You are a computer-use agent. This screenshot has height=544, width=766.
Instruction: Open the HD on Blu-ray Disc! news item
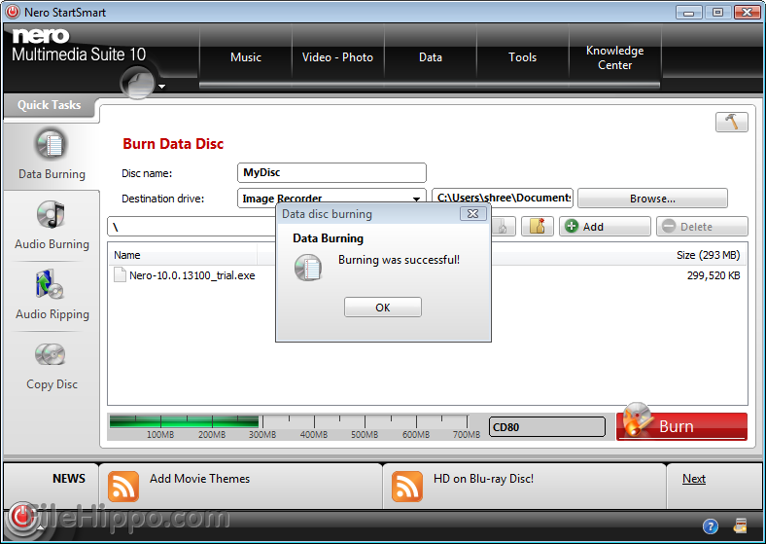[x=483, y=479]
